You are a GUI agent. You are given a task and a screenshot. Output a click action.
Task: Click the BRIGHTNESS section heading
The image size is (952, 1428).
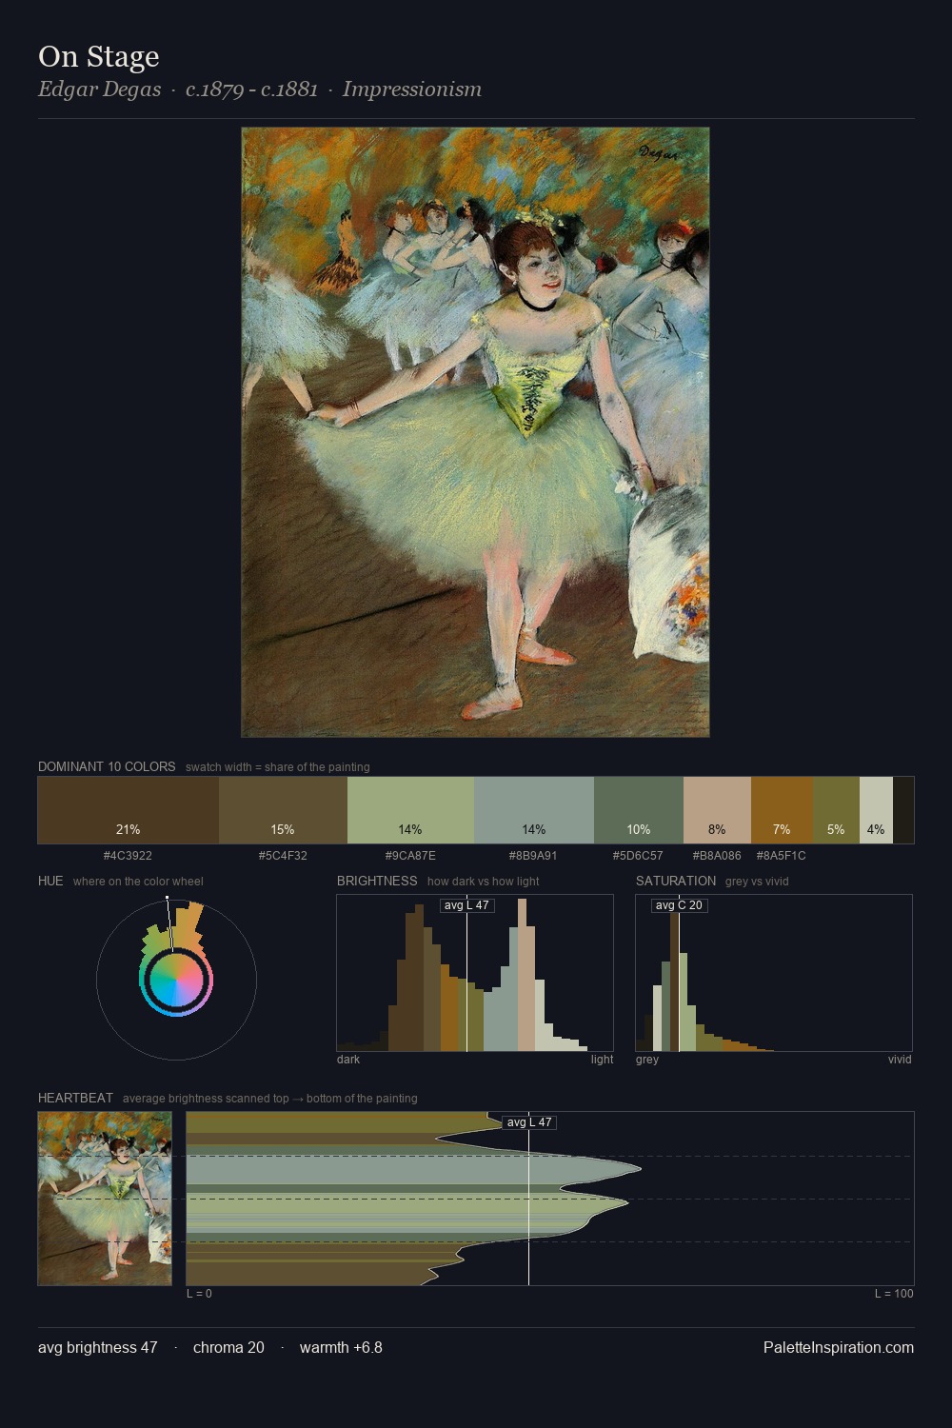tap(377, 881)
